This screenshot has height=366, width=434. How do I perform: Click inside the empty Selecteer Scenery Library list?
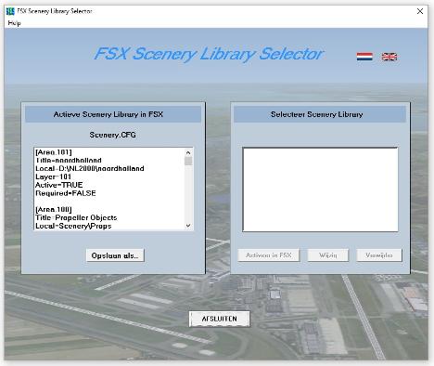click(320, 190)
